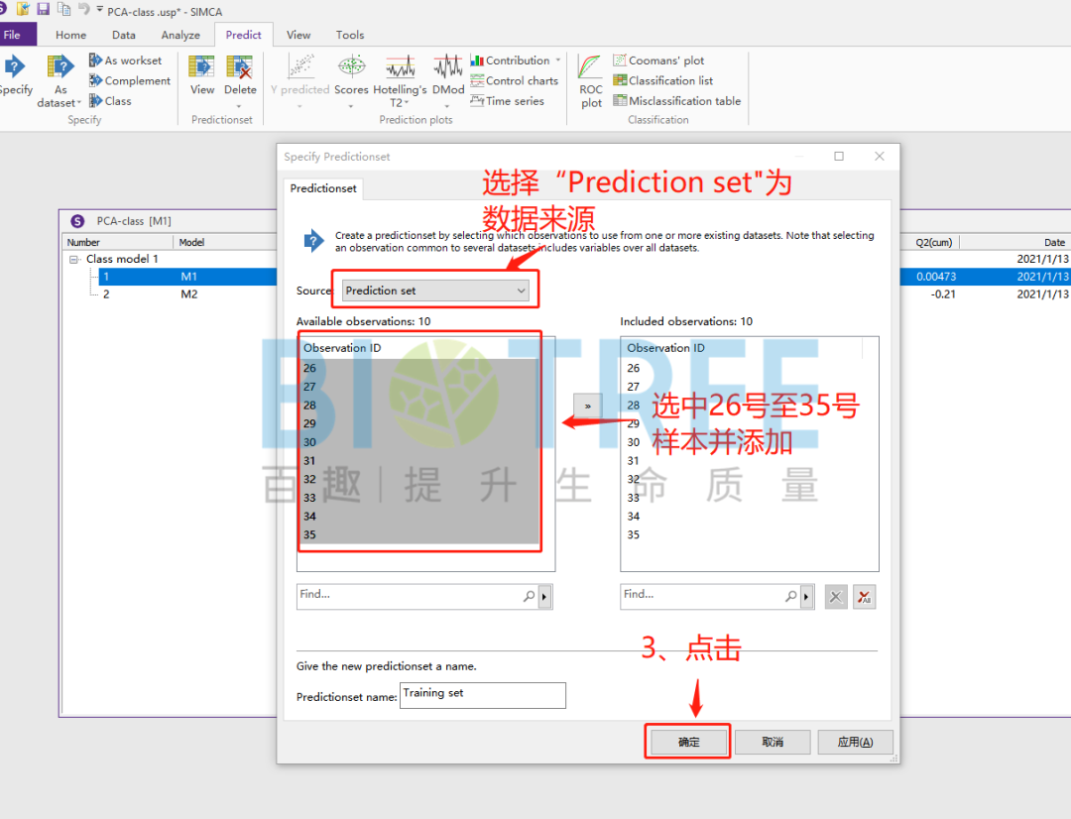Screen dimensions: 1071x819
Task: Open the DMod prediction plot
Action: click(x=448, y=71)
